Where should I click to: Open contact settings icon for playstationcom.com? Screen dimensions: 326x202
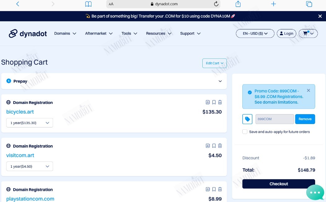point(208,189)
